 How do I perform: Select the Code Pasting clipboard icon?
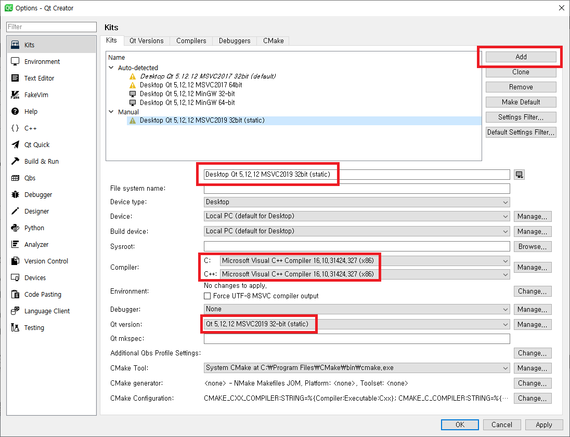point(15,294)
